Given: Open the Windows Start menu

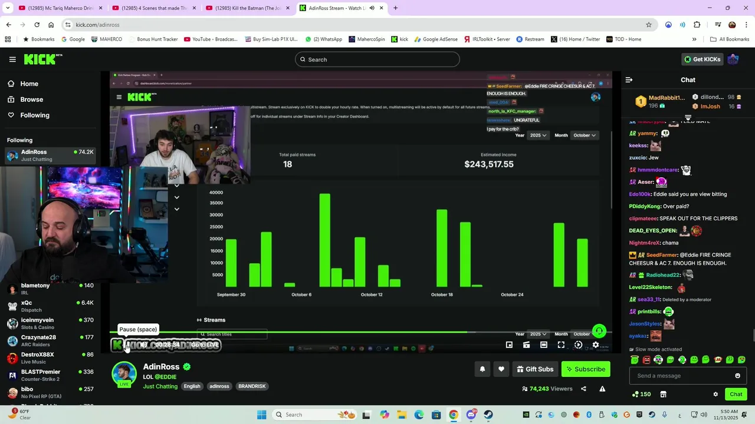Looking at the screenshot, I should 262,415.
